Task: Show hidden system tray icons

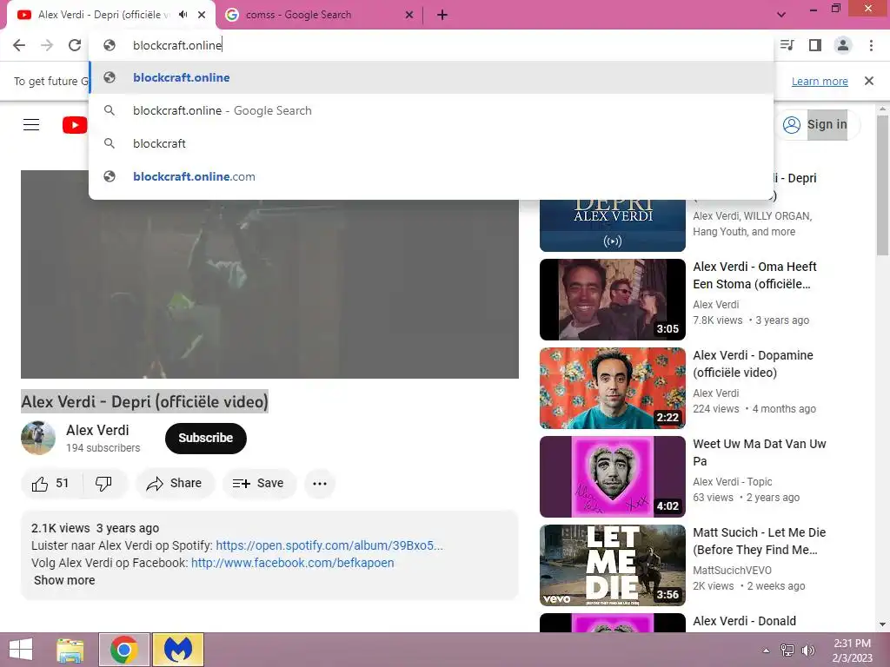Action: coord(767,650)
